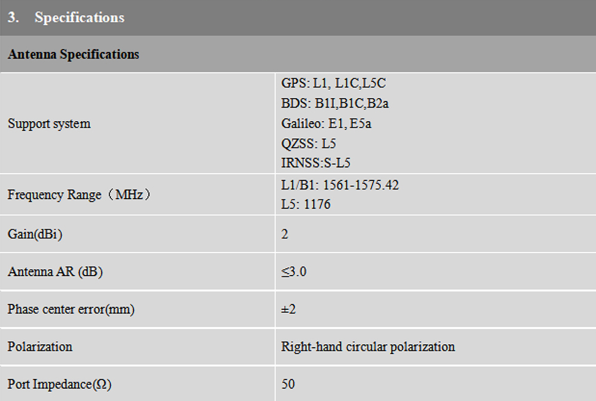
Task: Click the Polarization row label
Action: [x=40, y=347]
